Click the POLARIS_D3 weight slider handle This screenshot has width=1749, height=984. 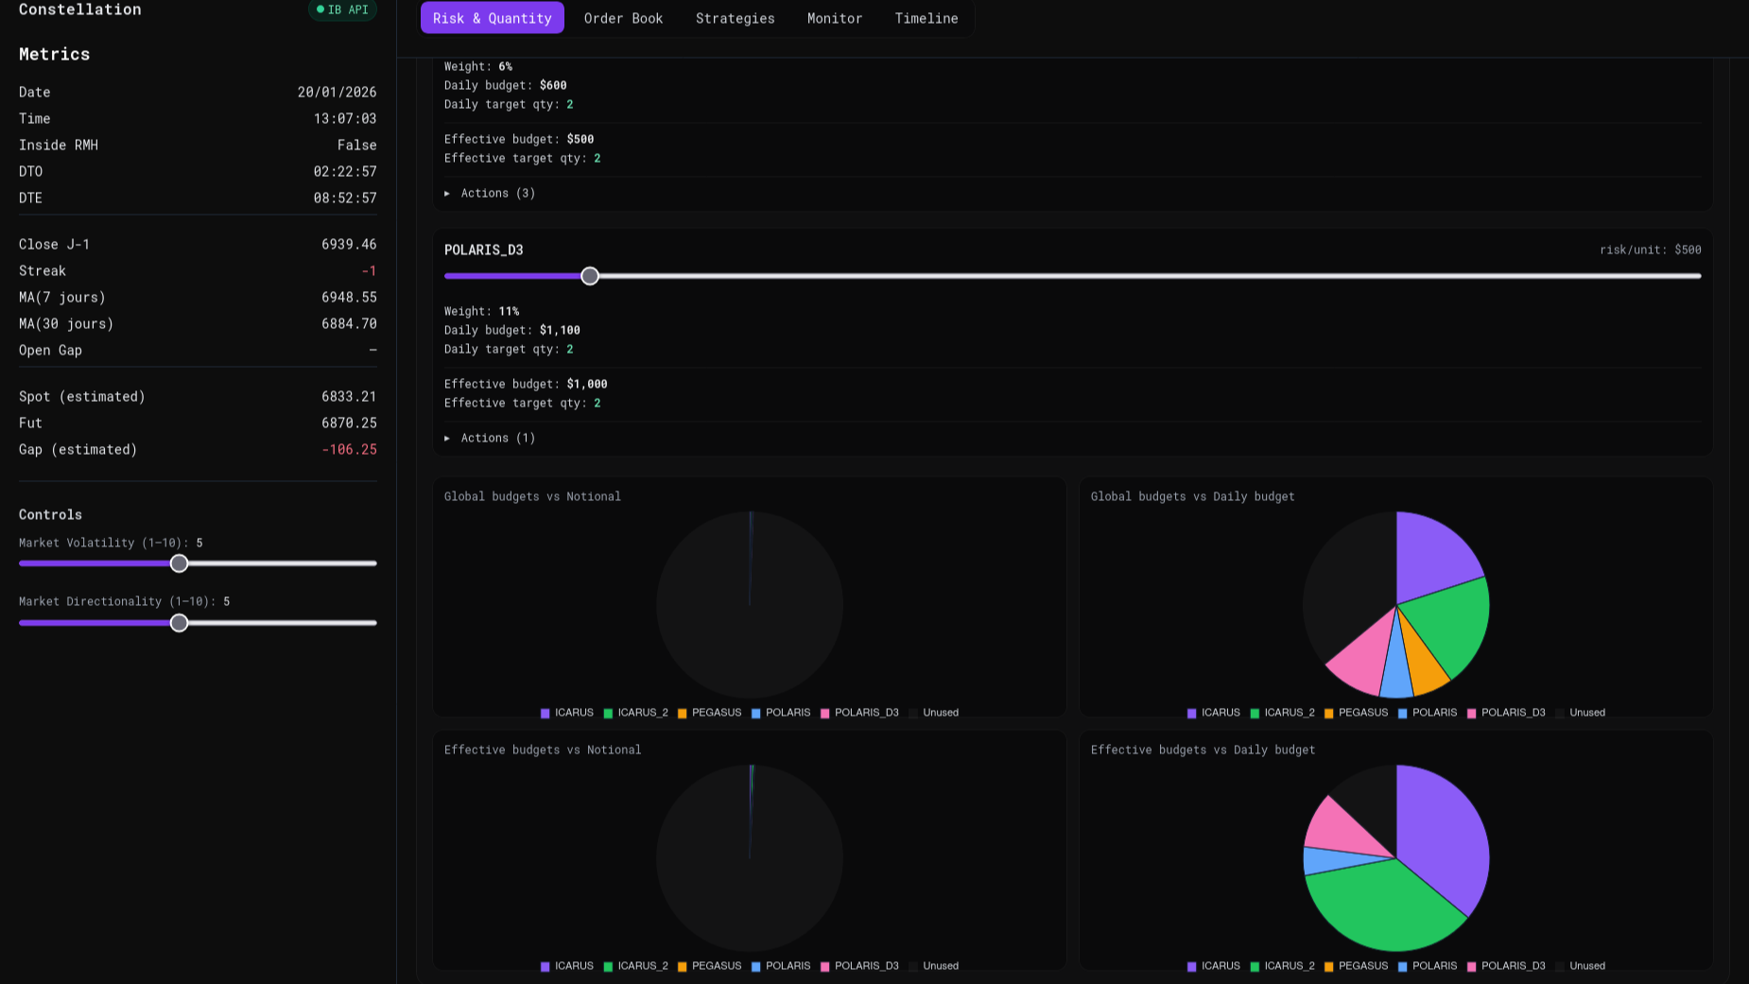point(590,276)
